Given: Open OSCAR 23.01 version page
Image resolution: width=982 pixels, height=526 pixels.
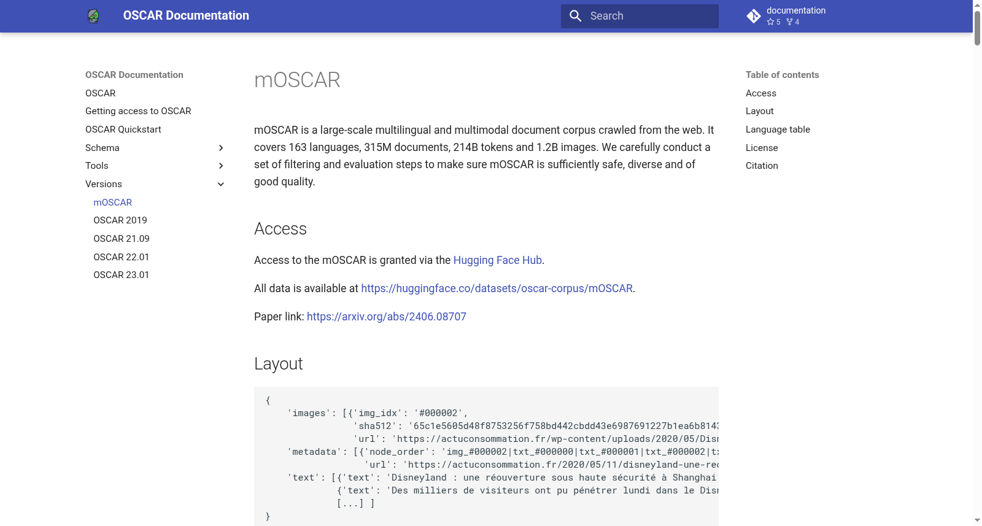Looking at the screenshot, I should coord(122,275).
